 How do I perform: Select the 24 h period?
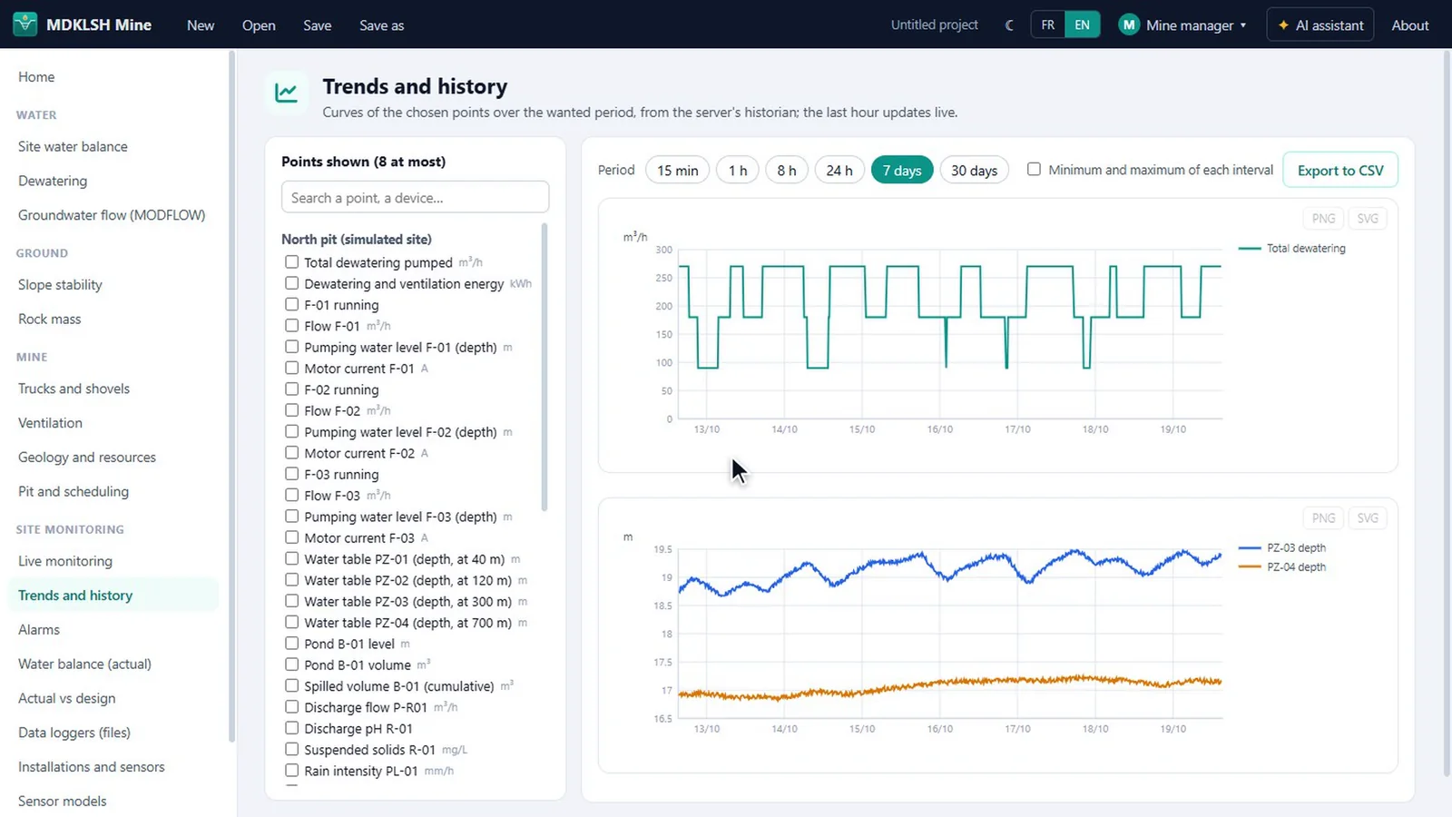coord(839,170)
